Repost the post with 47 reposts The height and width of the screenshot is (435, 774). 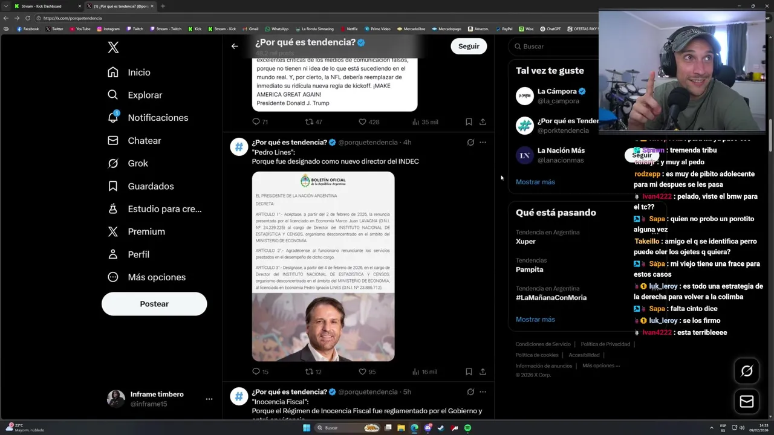click(309, 121)
